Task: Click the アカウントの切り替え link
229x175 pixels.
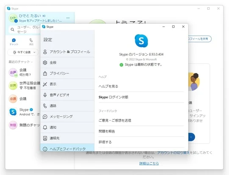Action: (173, 153)
